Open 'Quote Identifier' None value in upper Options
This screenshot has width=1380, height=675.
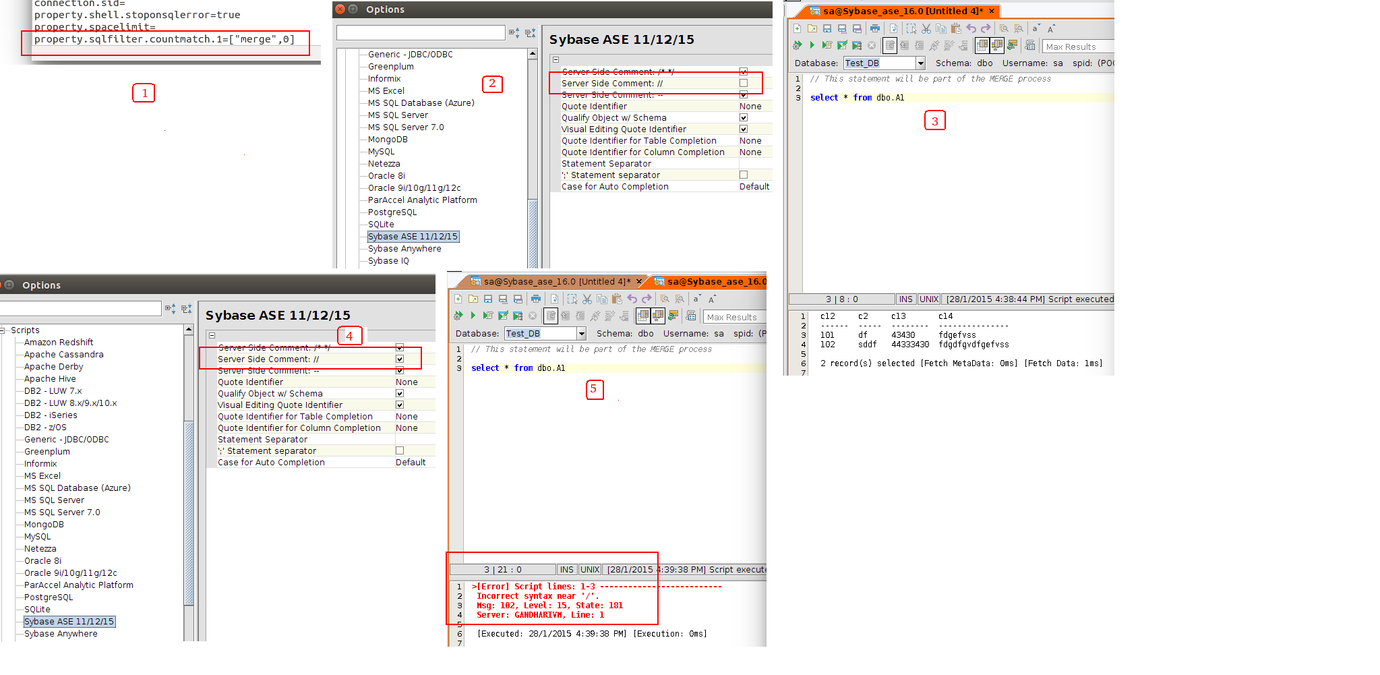pos(755,106)
